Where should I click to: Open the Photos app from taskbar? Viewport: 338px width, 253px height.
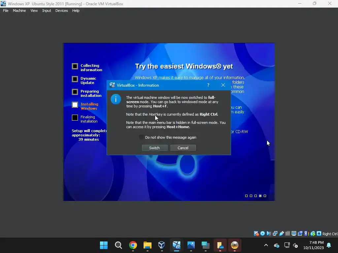click(191, 245)
